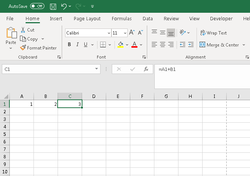Click the Save icon in title bar
250x176 pixels.
pyautogui.click(x=53, y=6)
